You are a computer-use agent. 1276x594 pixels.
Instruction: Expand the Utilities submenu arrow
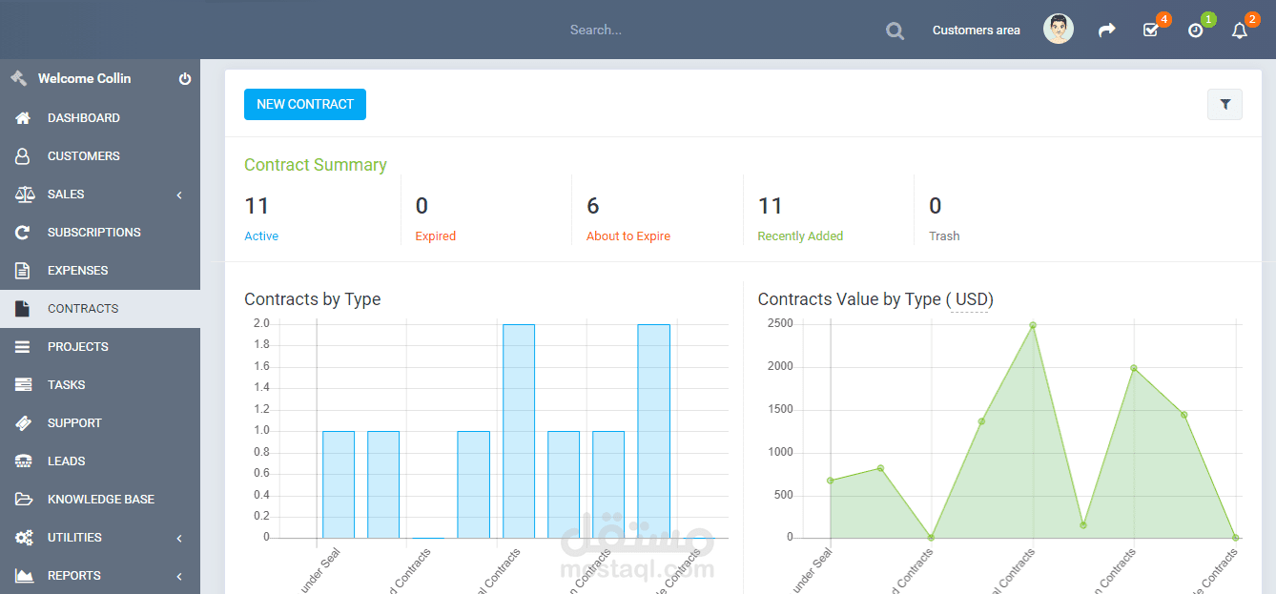click(179, 539)
